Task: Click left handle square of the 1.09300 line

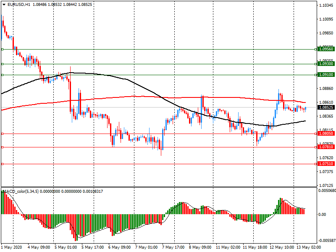Action: point(2,64)
